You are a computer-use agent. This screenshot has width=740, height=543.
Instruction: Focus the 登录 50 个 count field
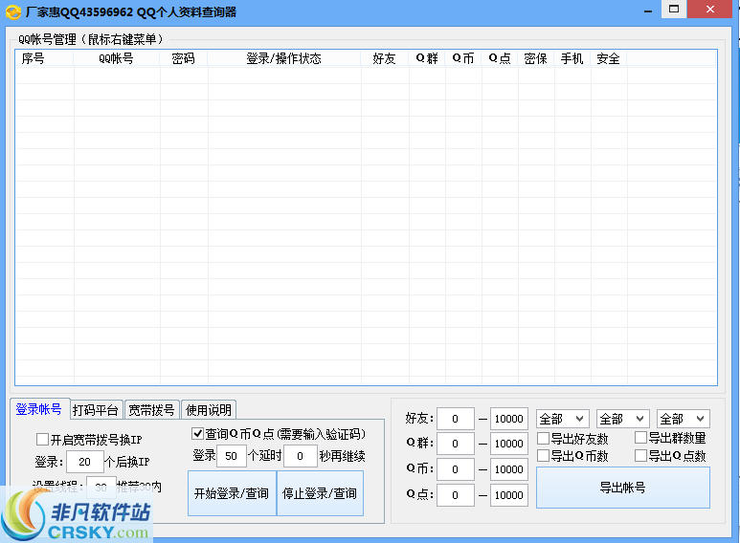click(x=232, y=456)
